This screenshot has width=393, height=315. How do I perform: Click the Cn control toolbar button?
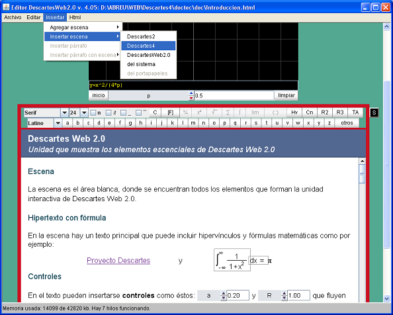pyautogui.click(x=310, y=112)
